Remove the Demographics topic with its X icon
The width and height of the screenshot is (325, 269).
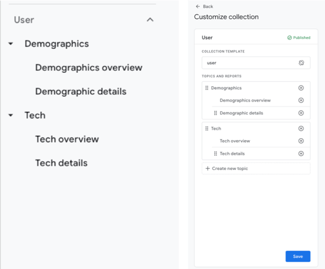pyautogui.click(x=301, y=88)
